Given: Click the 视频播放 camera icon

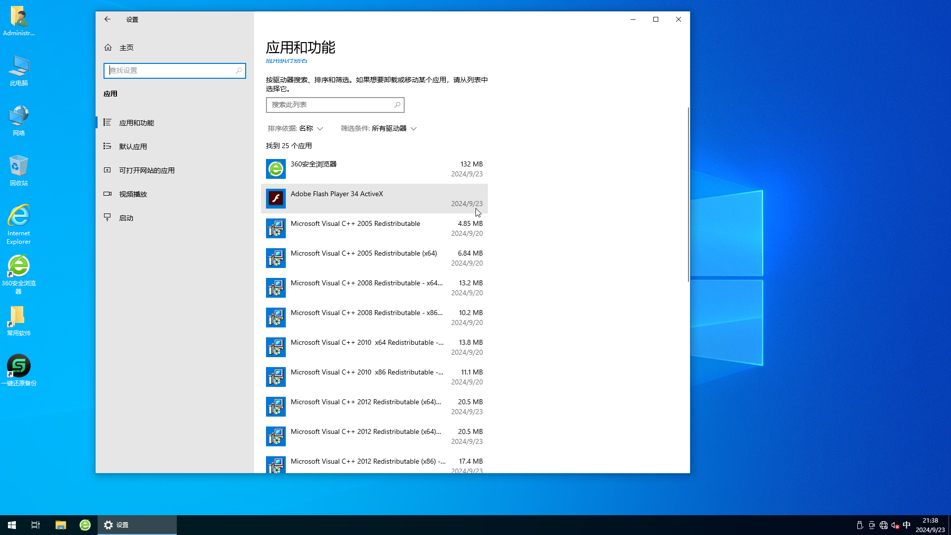Looking at the screenshot, I should [x=107, y=194].
